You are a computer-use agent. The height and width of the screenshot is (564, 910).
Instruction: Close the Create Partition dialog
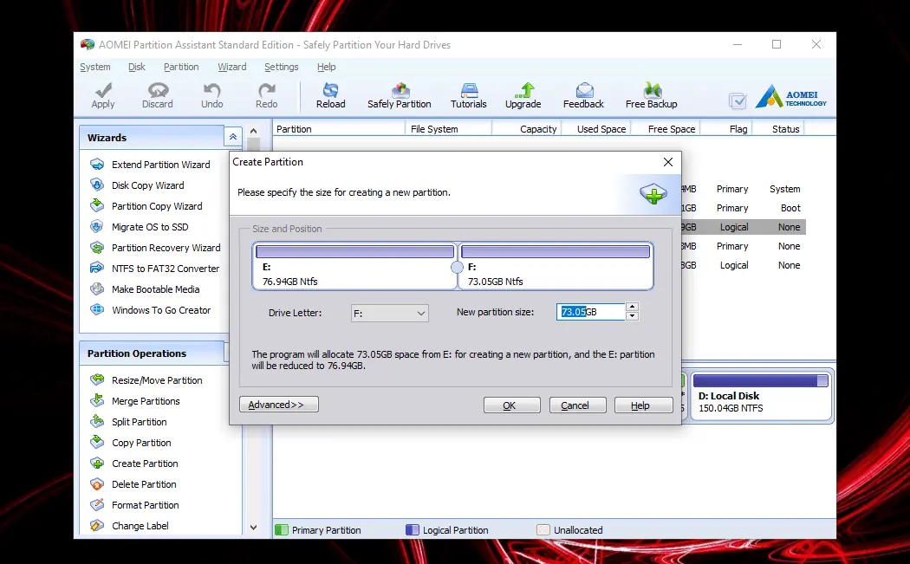668,162
